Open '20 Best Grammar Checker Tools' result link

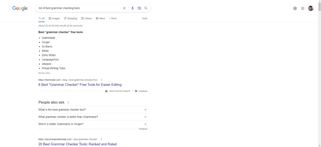click(78, 144)
